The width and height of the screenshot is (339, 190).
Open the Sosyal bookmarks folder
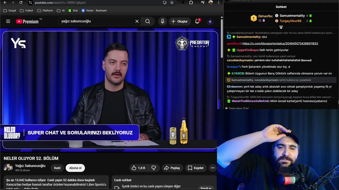click(10, 11)
